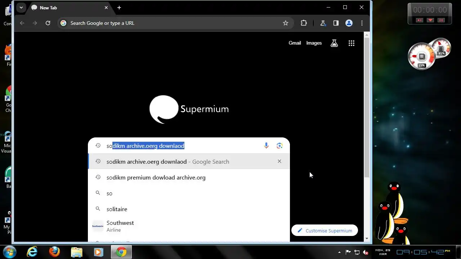This screenshot has width=461, height=259.
Task: Open the Extensions puzzle icon
Action: [304, 23]
